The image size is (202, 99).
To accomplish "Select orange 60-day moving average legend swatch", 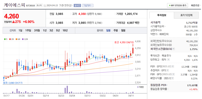I will [x=16, y=39].
